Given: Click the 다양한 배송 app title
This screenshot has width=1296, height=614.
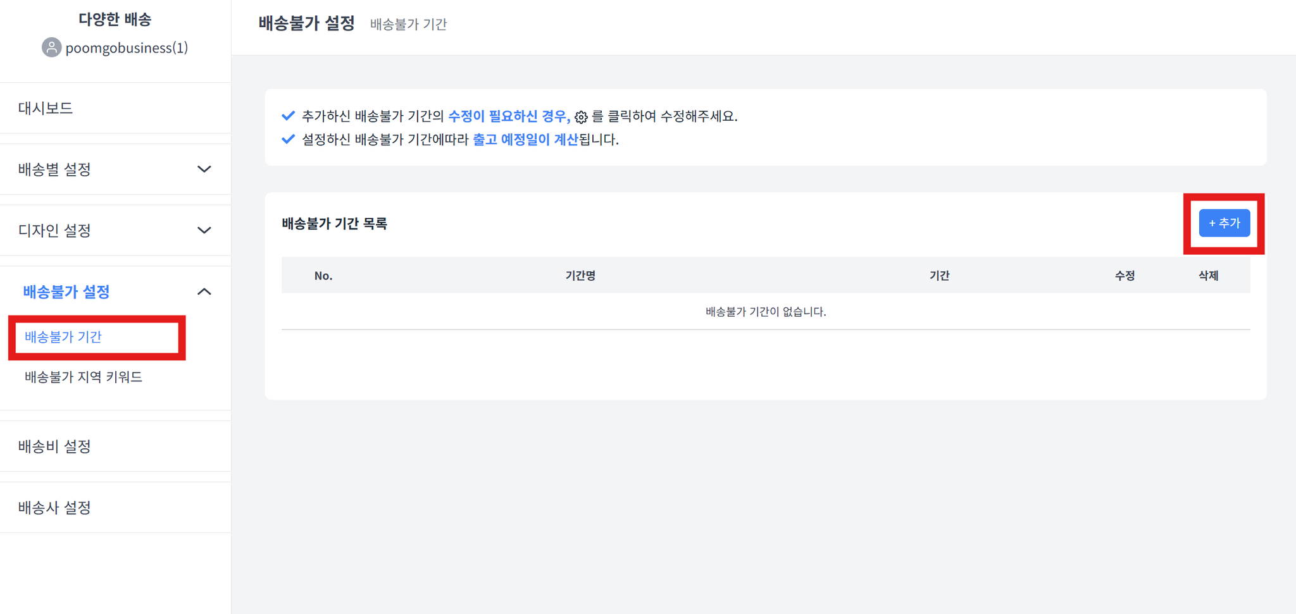Looking at the screenshot, I should coord(115,19).
